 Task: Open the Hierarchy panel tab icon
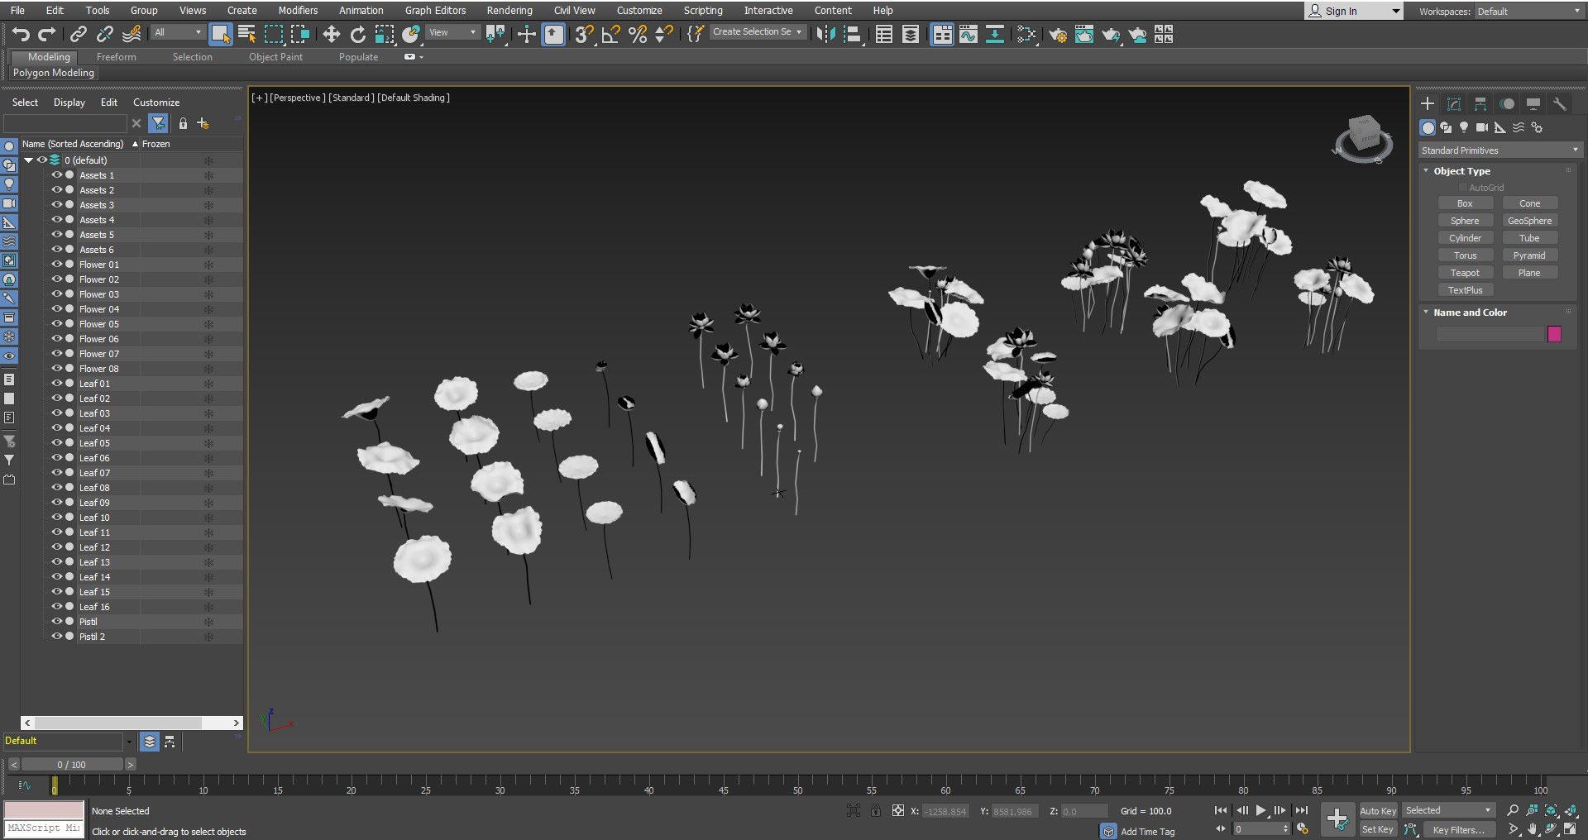point(1480,103)
